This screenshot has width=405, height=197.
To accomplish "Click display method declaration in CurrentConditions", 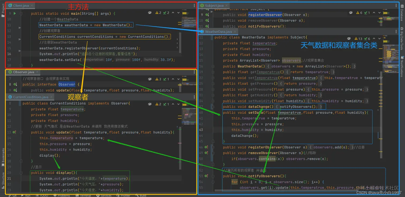I will 64,173.
